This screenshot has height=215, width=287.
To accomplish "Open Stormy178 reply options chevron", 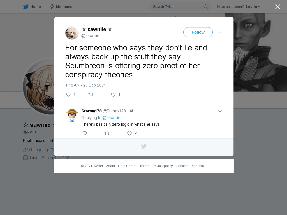I will click(x=220, y=111).
